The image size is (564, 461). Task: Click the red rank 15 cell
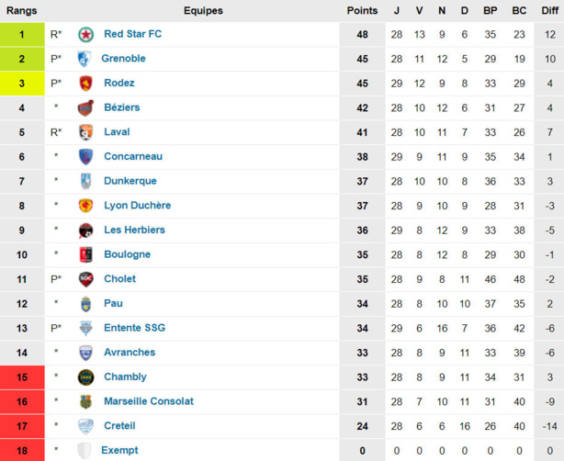22,377
